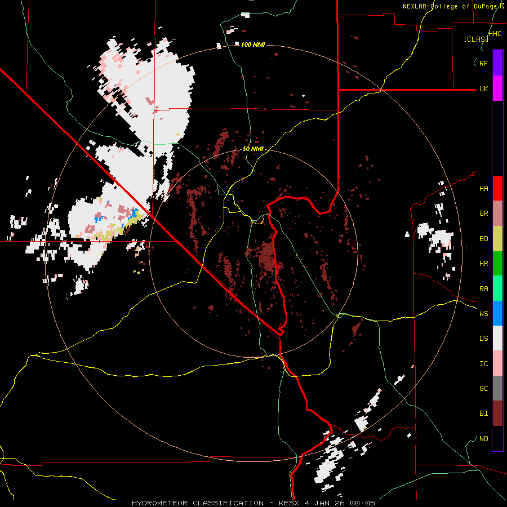507x507 pixels.
Task: Click the GR legend color swatch
Action: [x=497, y=214]
